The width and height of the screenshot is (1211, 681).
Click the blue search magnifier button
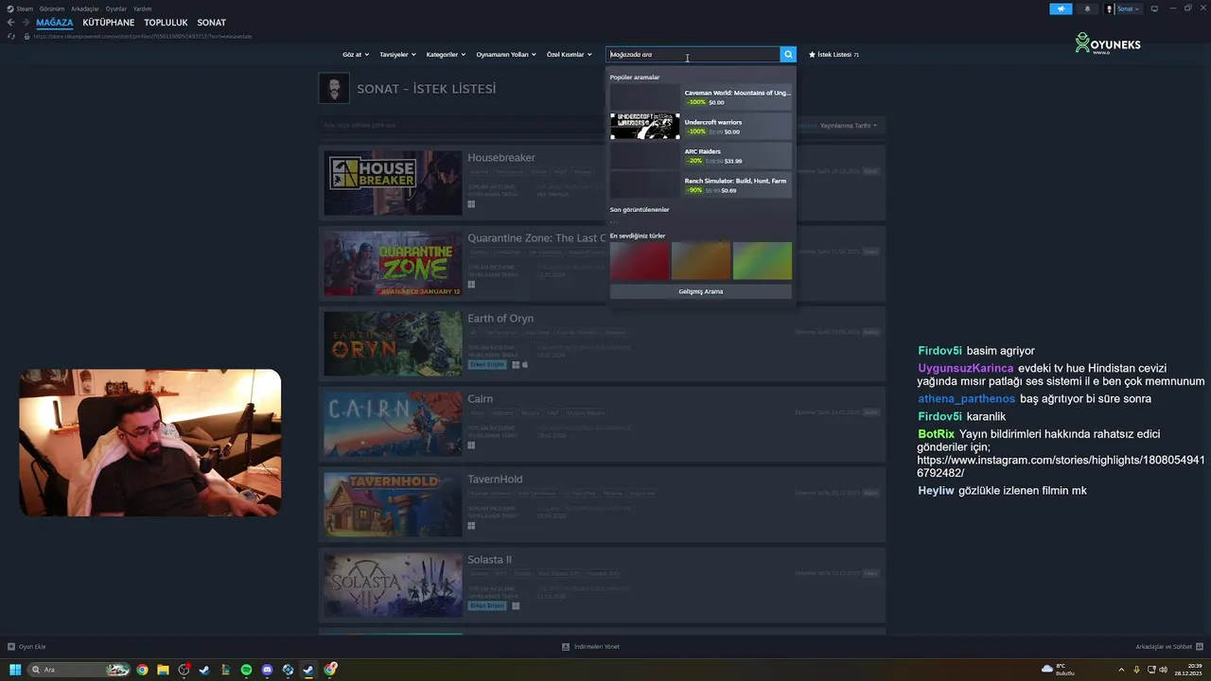pos(788,55)
